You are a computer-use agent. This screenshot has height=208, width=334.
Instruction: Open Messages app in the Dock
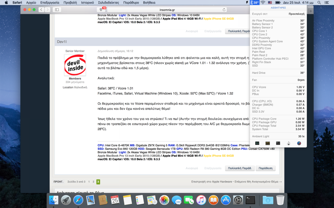click(x=176, y=200)
